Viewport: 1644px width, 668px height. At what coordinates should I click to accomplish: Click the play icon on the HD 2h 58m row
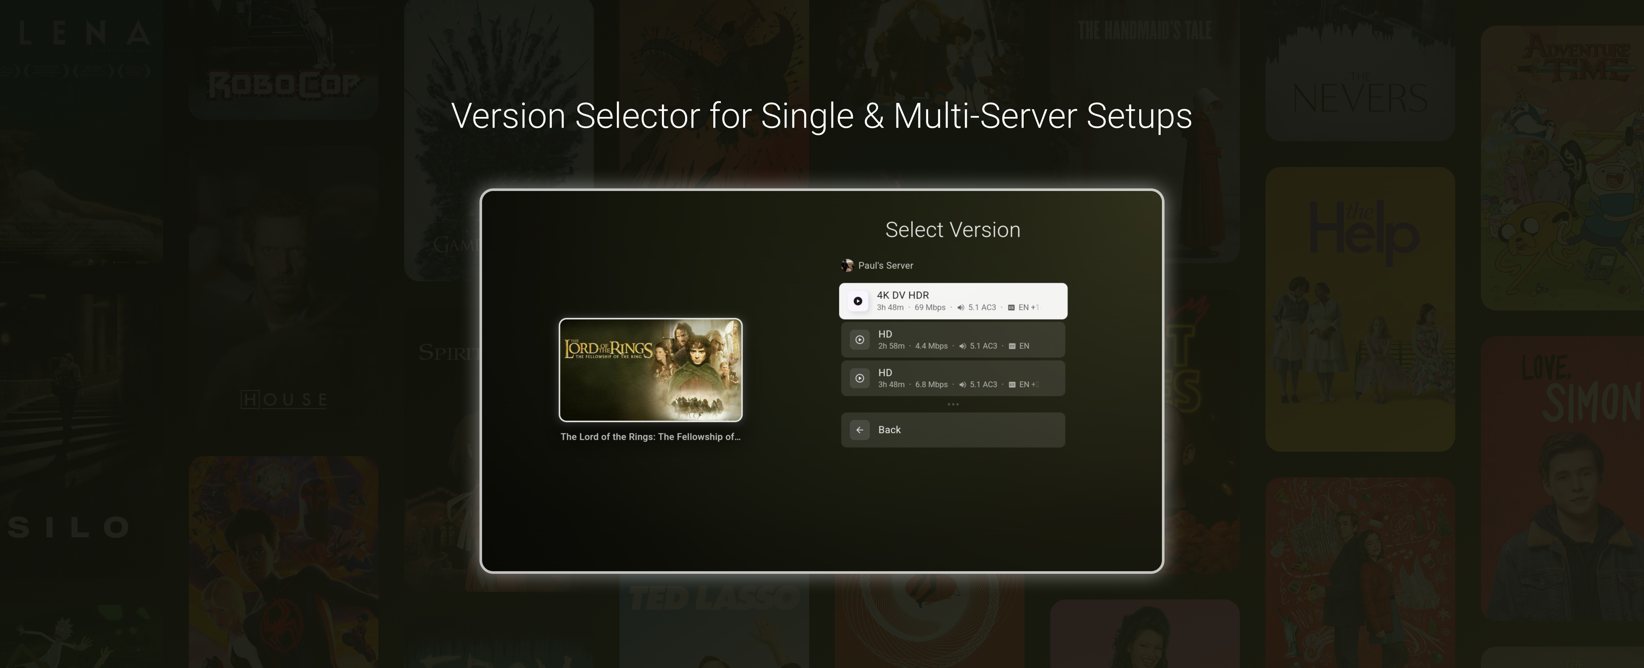(x=860, y=340)
